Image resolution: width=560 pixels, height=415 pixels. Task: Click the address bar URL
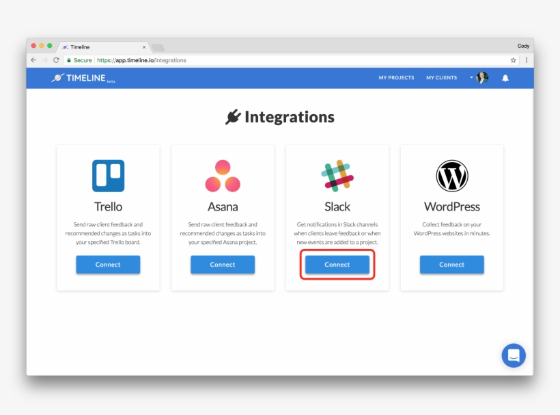pyautogui.click(x=141, y=60)
